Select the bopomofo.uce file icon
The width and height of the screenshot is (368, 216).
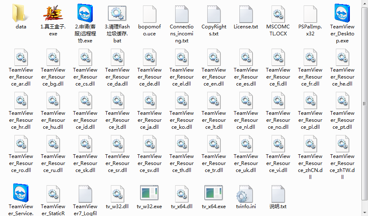(x=150, y=14)
